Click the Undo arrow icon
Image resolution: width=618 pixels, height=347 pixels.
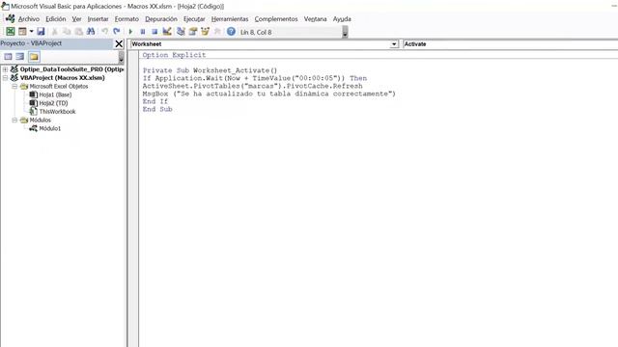pyautogui.click(x=104, y=32)
